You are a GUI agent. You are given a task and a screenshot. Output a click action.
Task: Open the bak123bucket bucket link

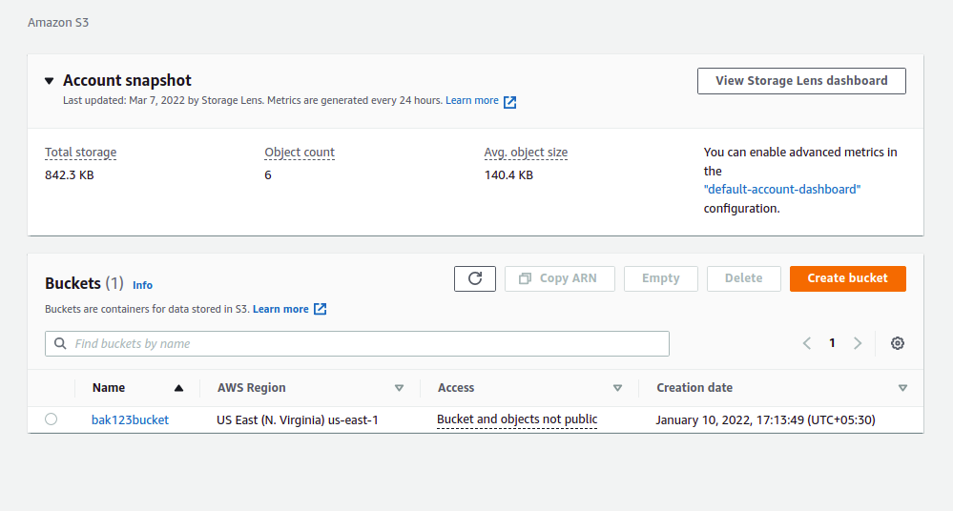coord(130,419)
